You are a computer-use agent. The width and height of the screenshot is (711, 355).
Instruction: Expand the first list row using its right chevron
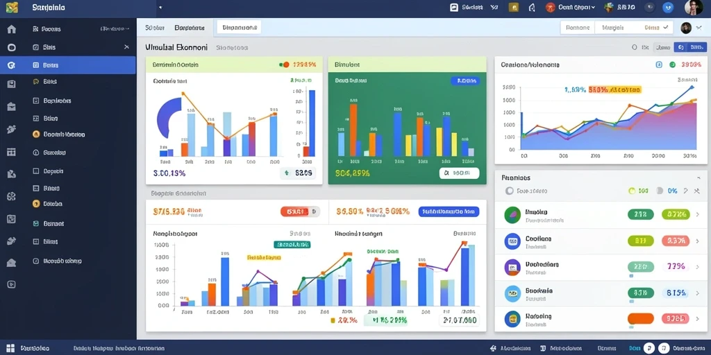pyautogui.click(x=698, y=214)
